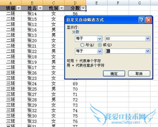Select column F header

click(118, 3)
